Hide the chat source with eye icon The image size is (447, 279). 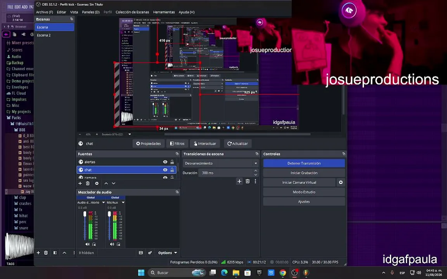tap(165, 170)
